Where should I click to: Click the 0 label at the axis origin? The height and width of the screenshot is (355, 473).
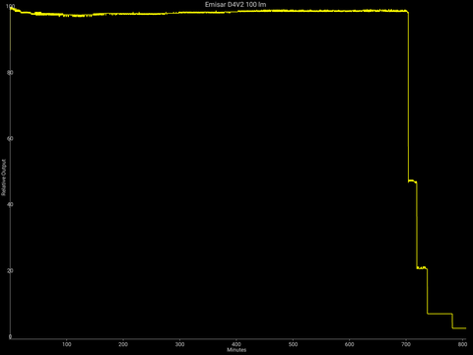[x=10, y=337]
